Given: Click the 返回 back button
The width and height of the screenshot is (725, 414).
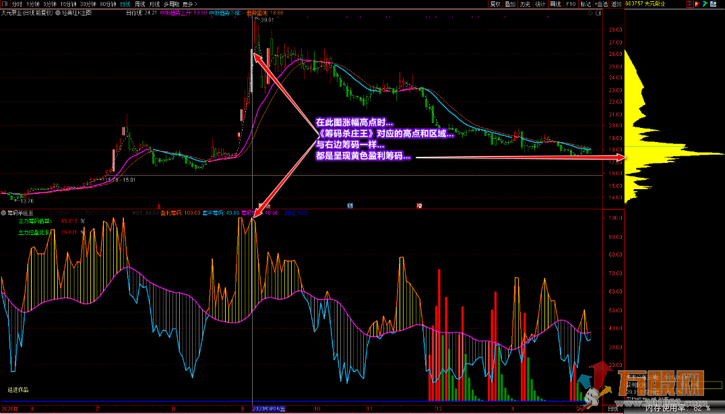Looking at the screenshot, I should point(617,3).
